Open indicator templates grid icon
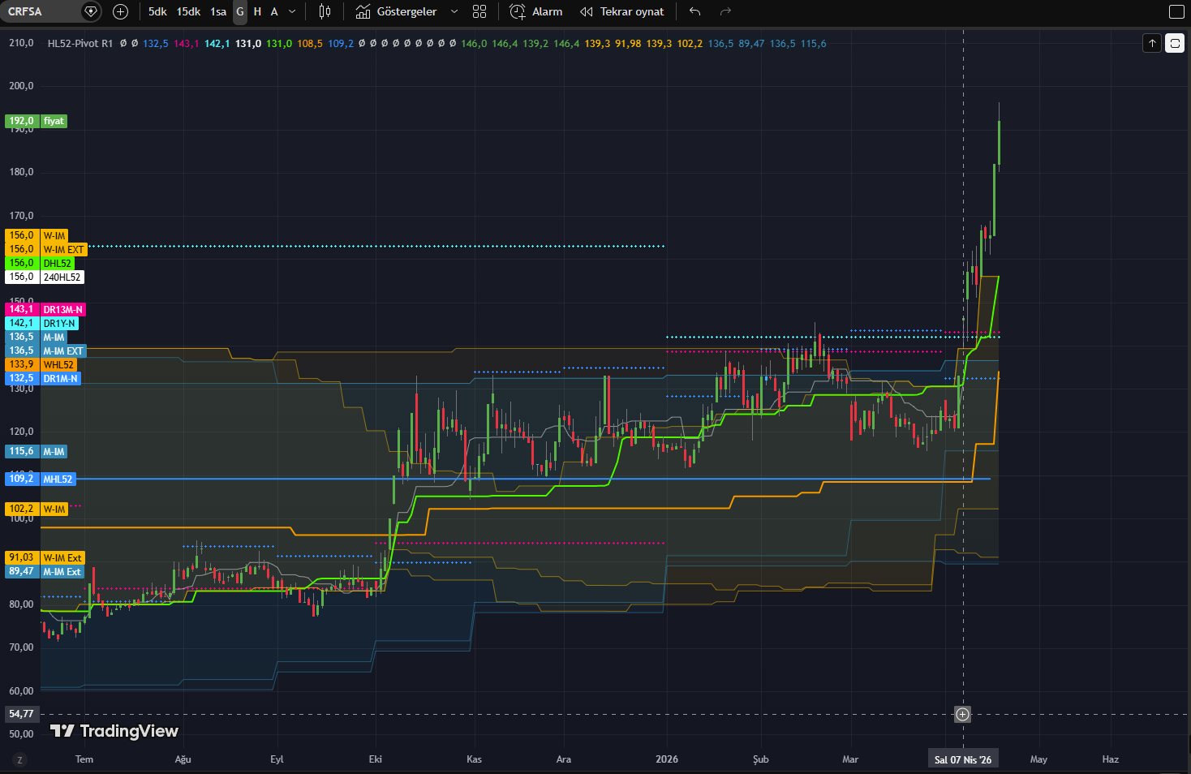The image size is (1191, 774). pyautogui.click(x=479, y=11)
